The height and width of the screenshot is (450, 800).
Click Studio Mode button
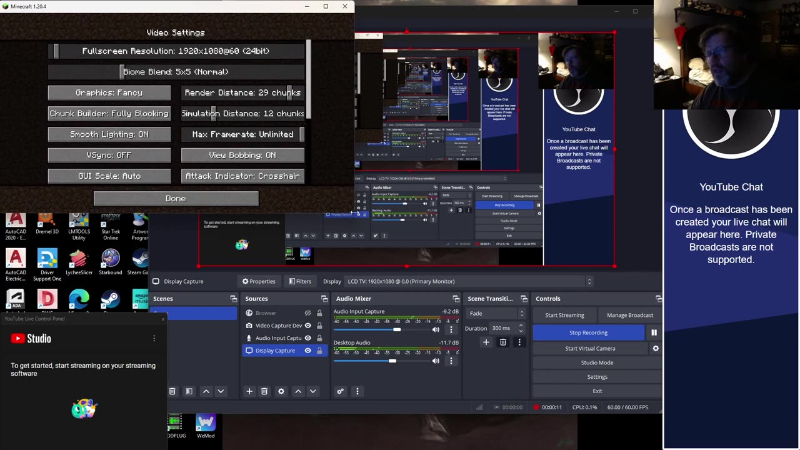pos(597,362)
